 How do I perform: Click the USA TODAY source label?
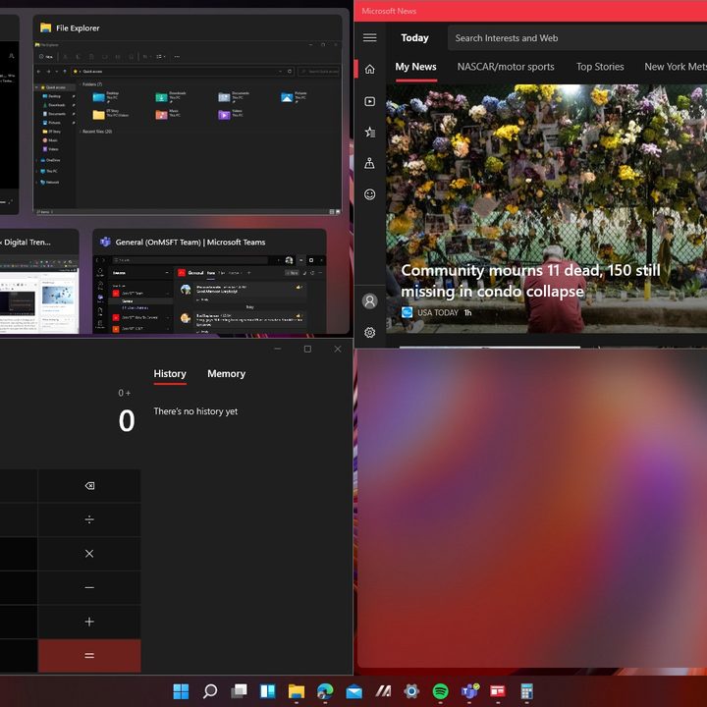tap(438, 312)
